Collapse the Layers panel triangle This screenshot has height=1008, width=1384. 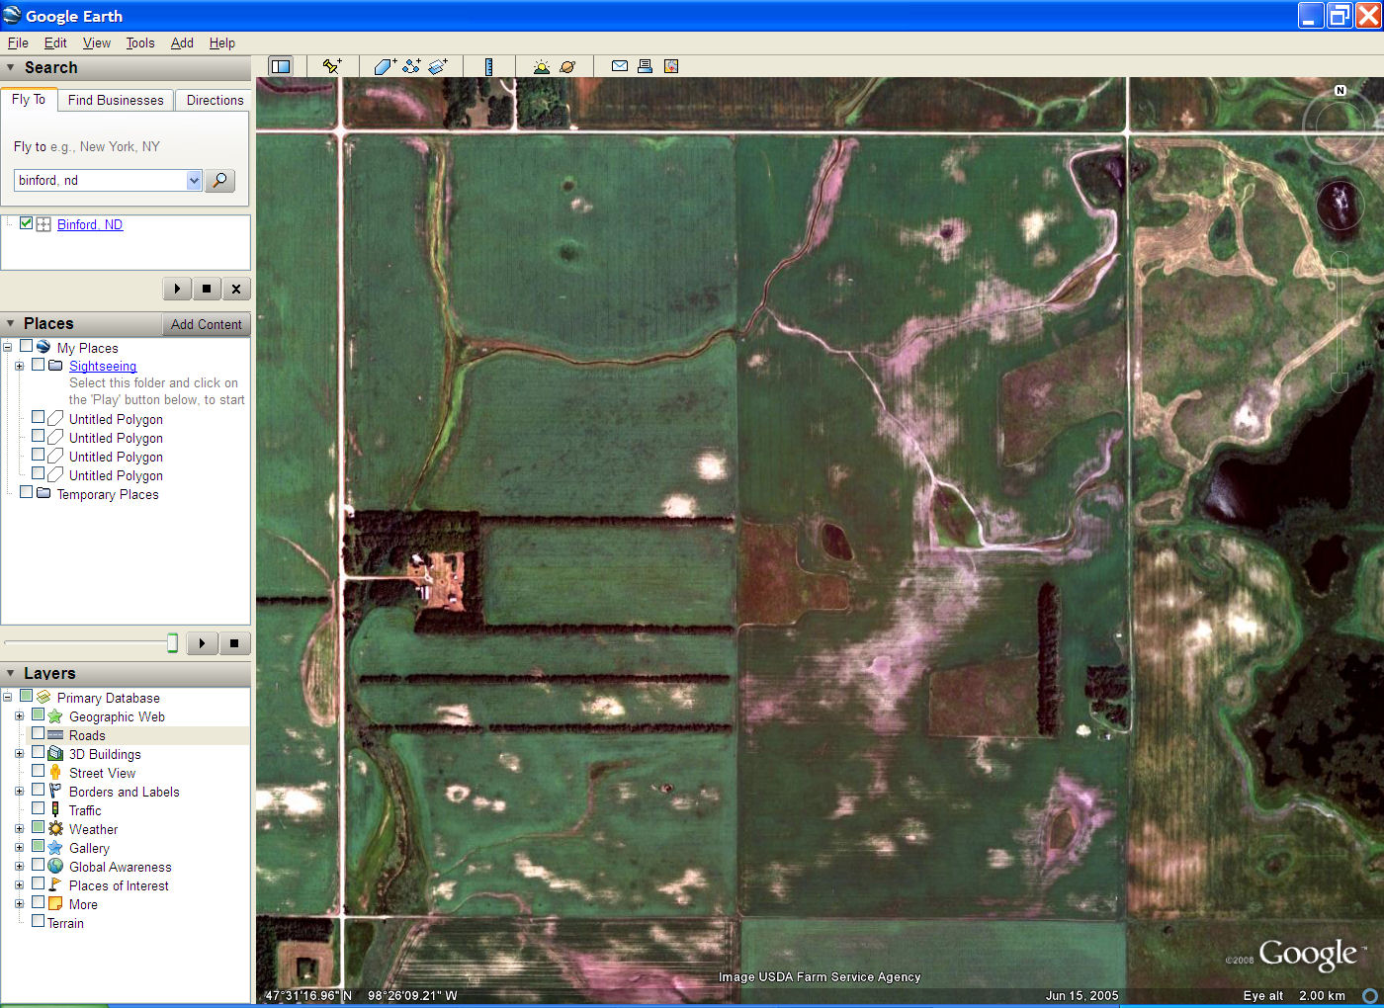[11, 673]
